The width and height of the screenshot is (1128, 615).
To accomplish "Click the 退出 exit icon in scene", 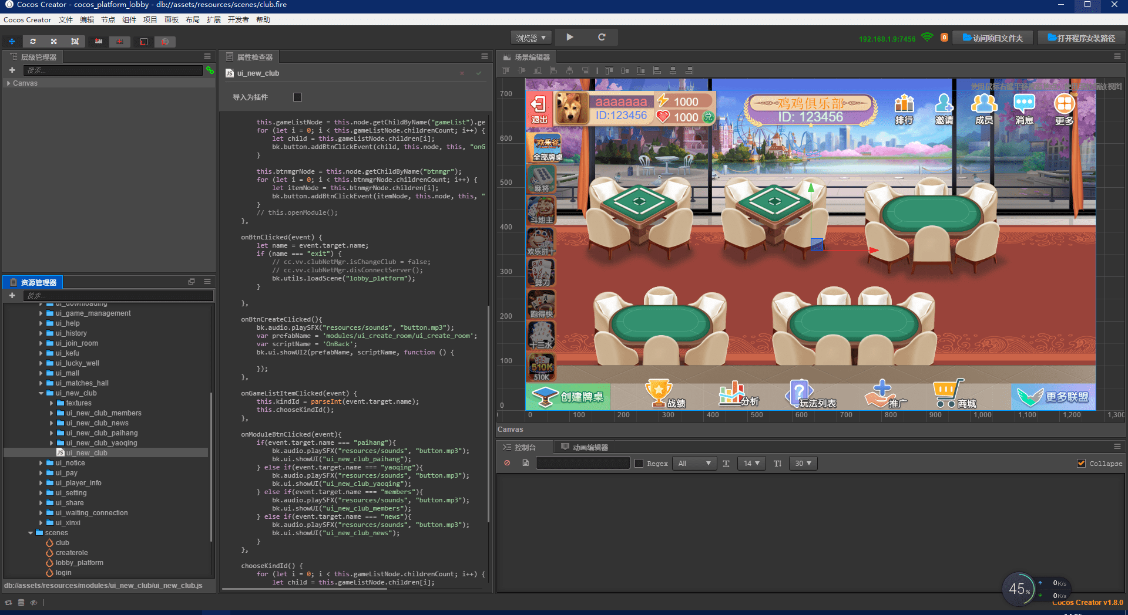I will [x=539, y=108].
